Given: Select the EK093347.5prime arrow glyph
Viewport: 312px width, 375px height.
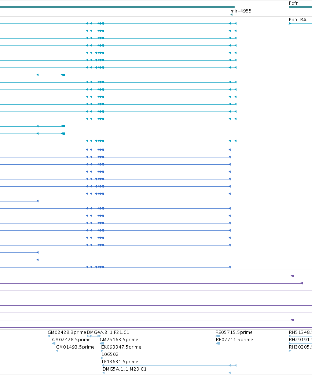Looking at the screenshot, I should [102, 351].
